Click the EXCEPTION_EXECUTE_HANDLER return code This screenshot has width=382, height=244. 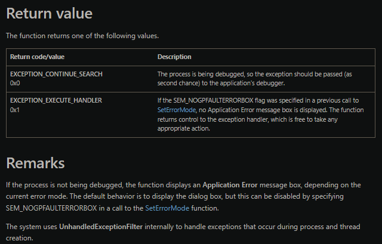click(x=56, y=100)
